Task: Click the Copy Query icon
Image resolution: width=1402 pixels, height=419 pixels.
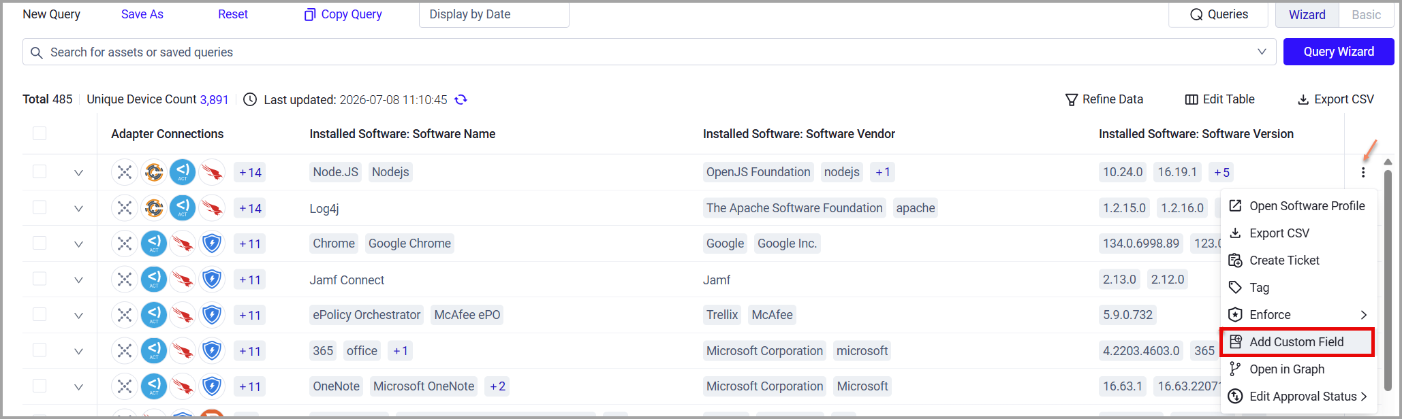Action: click(310, 14)
